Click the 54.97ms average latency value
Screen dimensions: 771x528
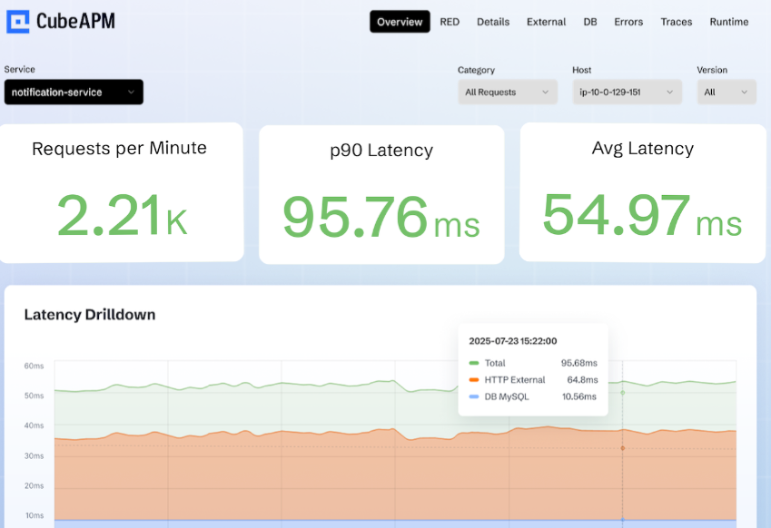coord(642,215)
